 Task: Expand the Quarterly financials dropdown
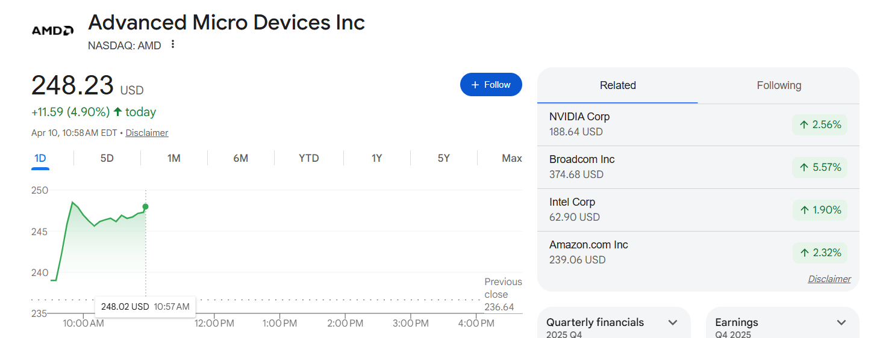point(673,323)
